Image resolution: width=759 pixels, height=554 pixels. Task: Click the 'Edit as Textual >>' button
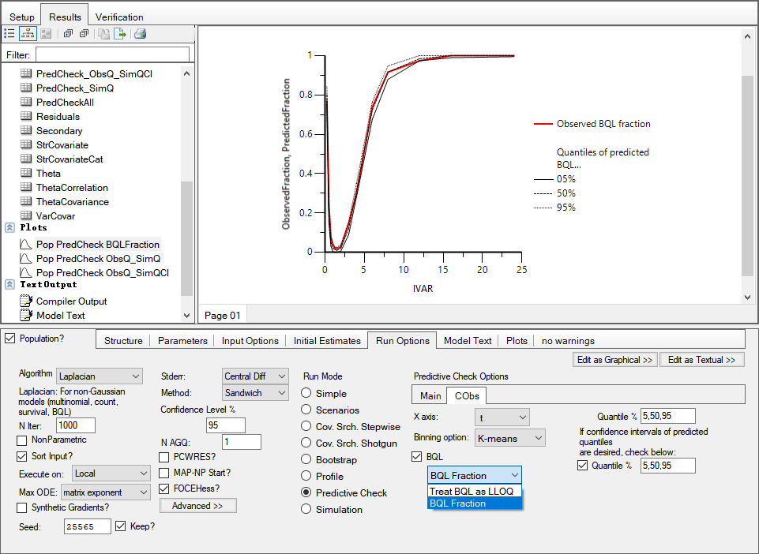(701, 360)
